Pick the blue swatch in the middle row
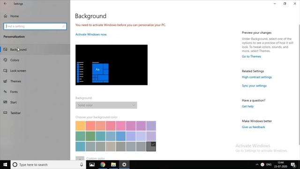 [121, 136]
